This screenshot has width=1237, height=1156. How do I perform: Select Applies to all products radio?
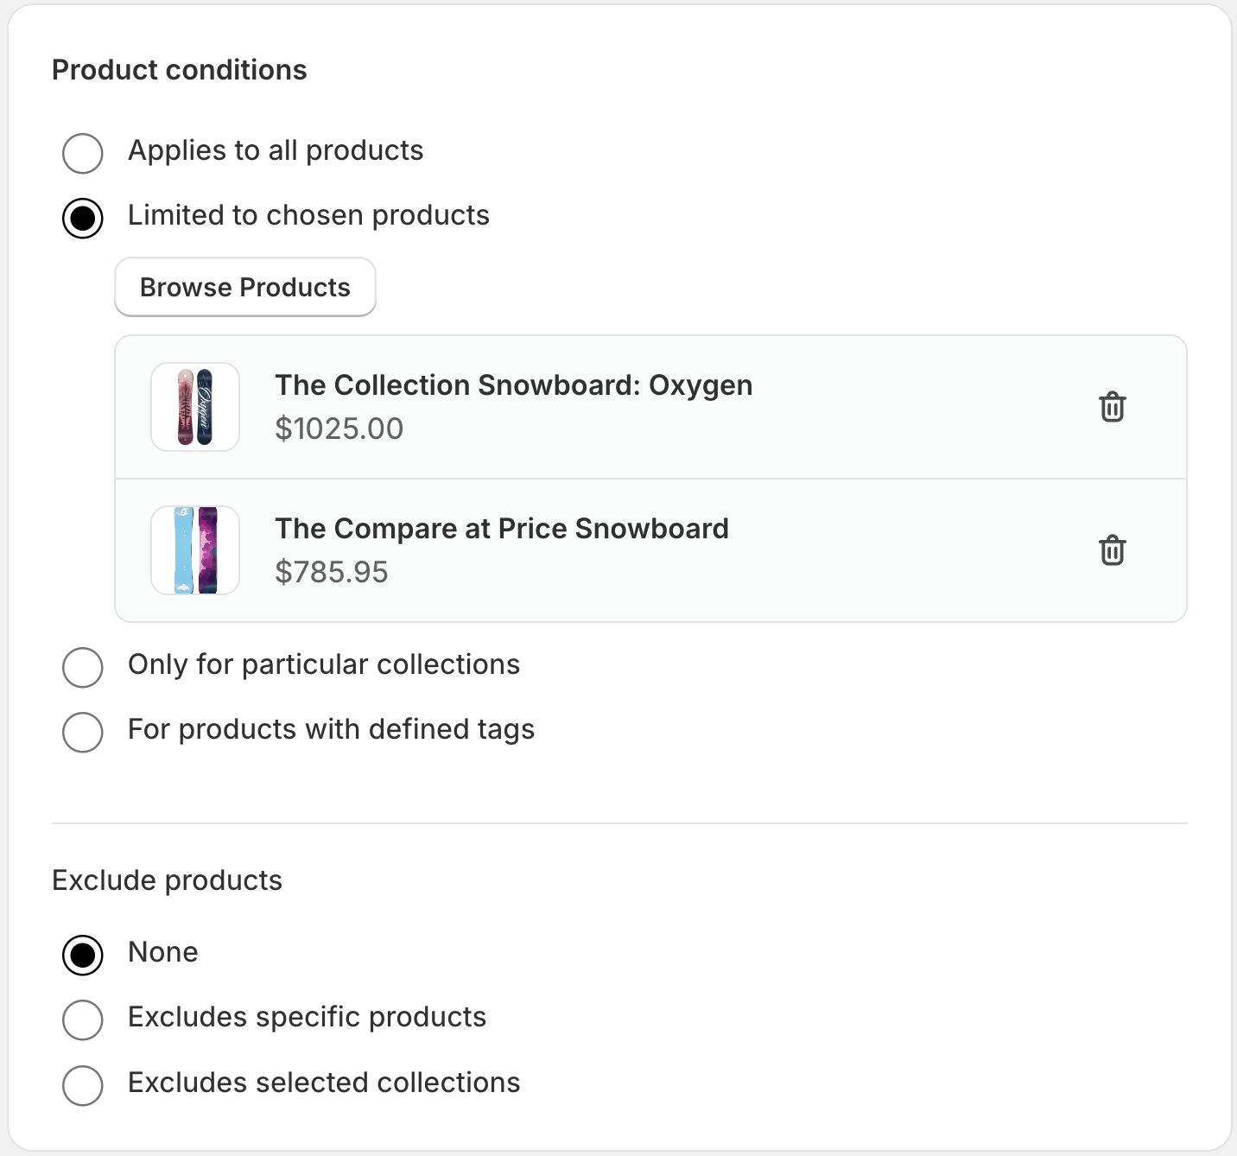point(83,153)
